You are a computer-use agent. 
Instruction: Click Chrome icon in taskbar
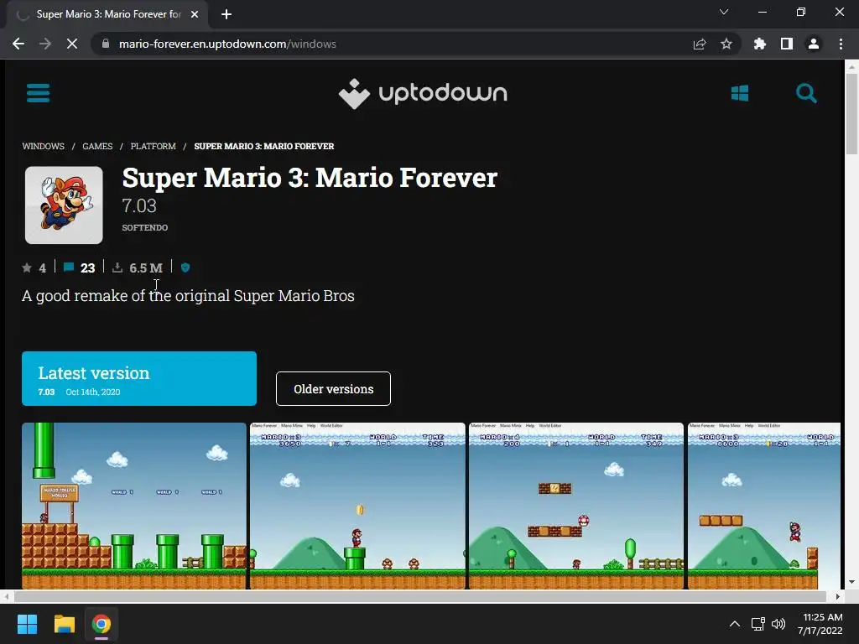[102, 624]
